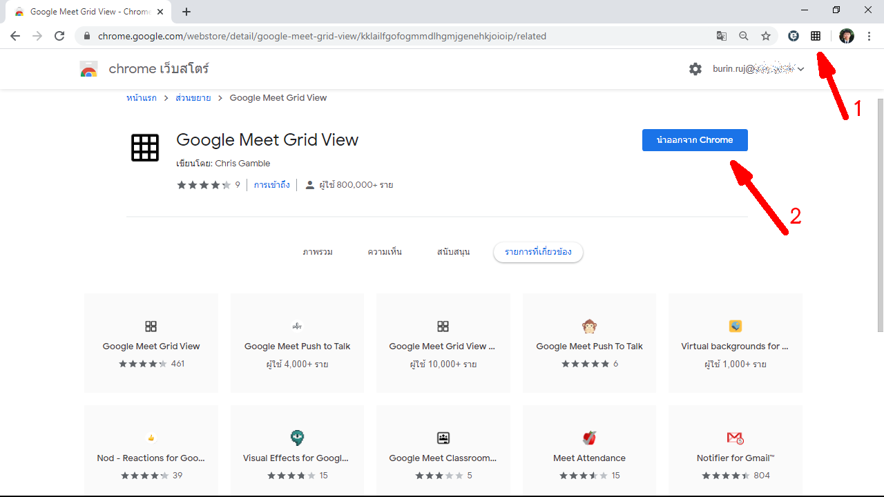Open the Chrome profile avatar

[x=847, y=36]
